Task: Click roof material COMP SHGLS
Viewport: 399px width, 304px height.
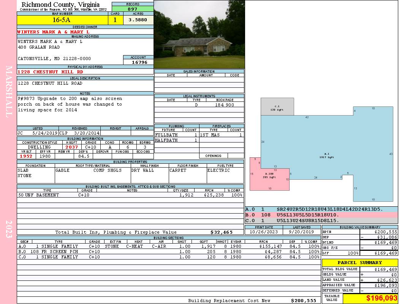Action: pos(108,170)
